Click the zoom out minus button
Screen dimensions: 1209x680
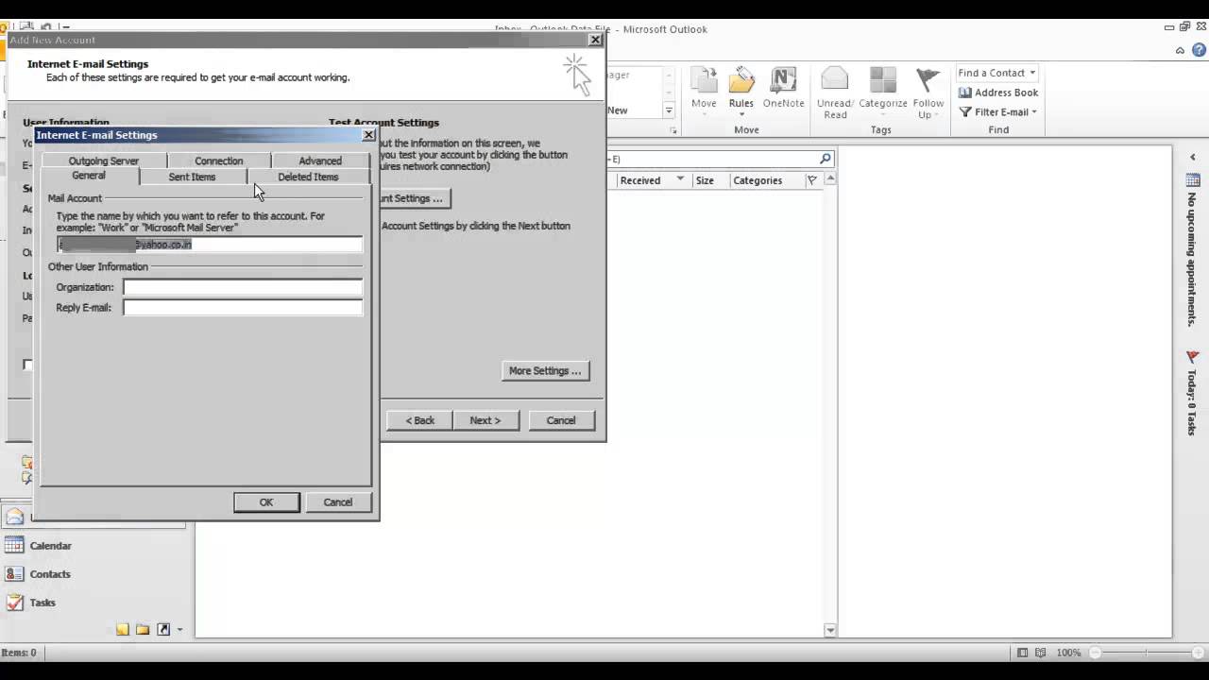(1096, 653)
